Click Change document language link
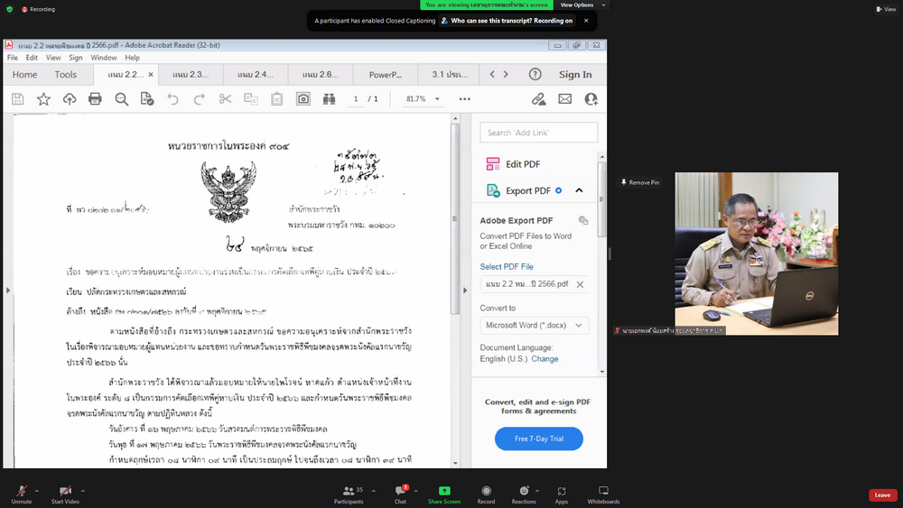 click(545, 358)
